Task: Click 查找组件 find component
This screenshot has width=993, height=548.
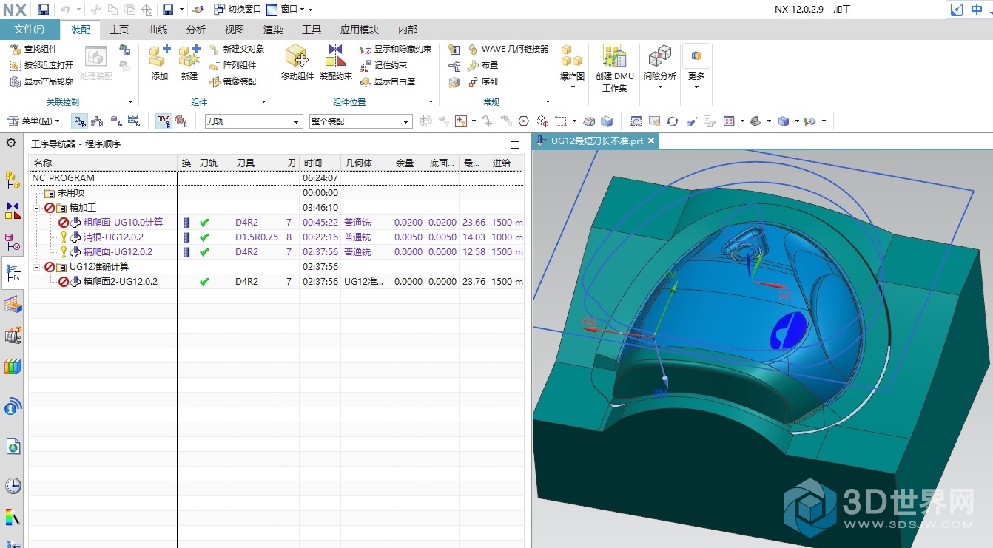Action: tap(34, 49)
